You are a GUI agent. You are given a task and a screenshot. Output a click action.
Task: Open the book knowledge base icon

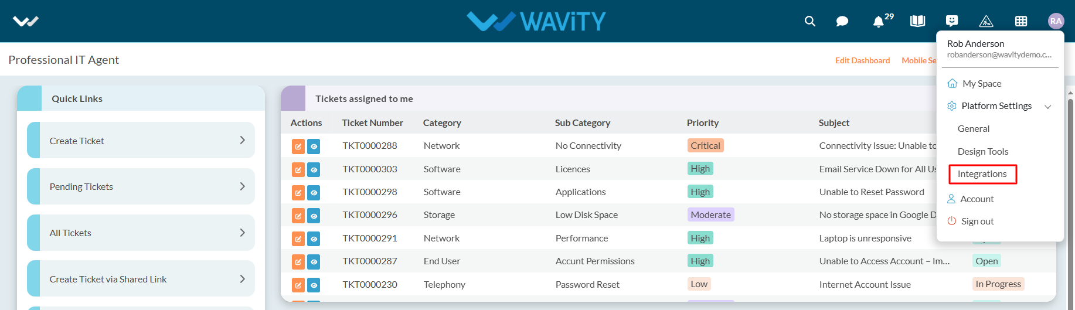pyautogui.click(x=917, y=21)
